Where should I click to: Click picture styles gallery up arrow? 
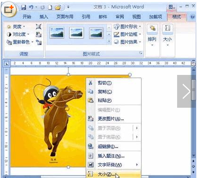pos(109,28)
